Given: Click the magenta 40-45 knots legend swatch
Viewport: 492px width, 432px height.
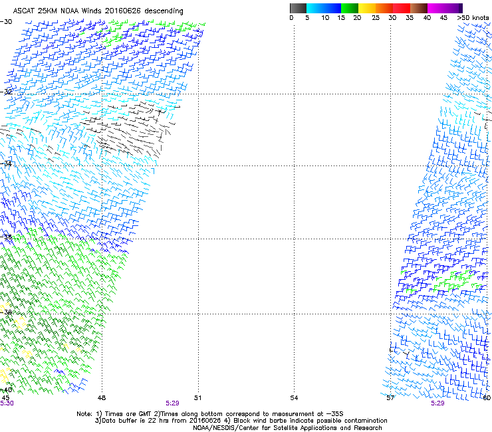Looking at the screenshot, I should pyautogui.click(x=436, y=8).
